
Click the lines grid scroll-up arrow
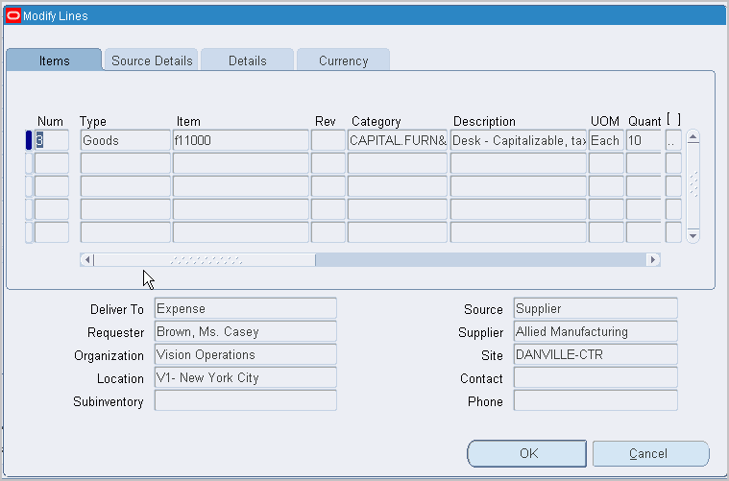point(693,136)
